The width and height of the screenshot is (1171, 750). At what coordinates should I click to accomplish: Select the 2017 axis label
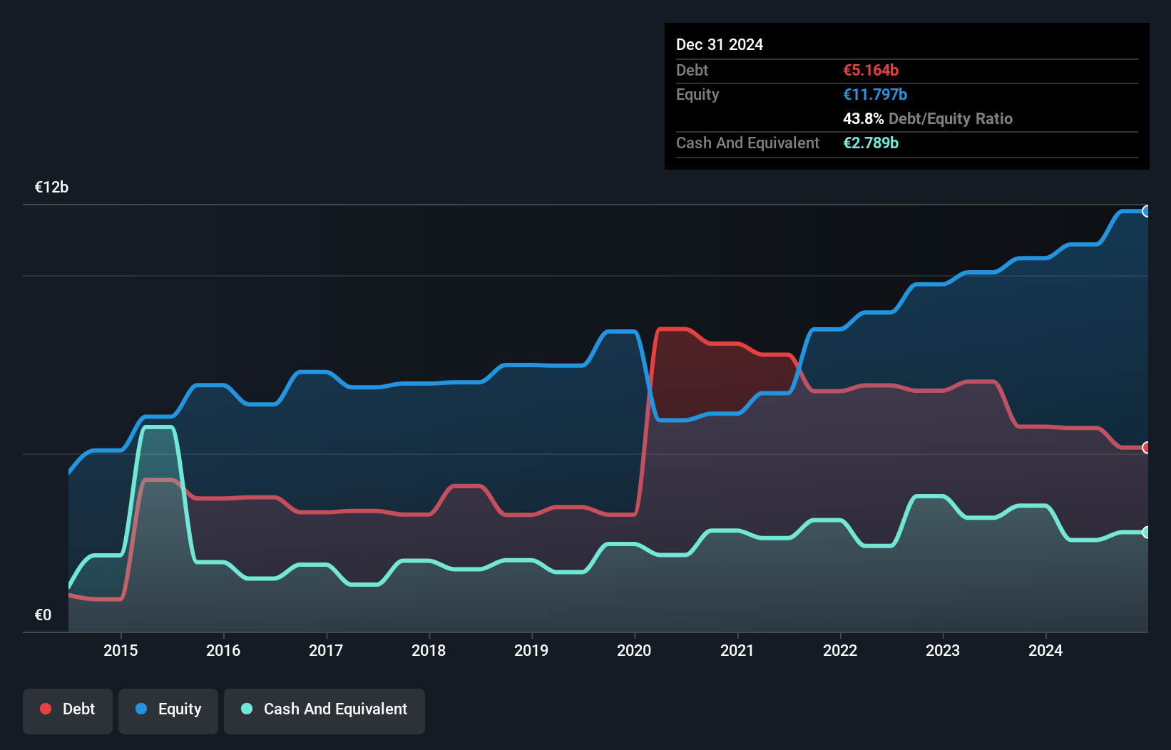pyautogui.click(x=326, y=650)
